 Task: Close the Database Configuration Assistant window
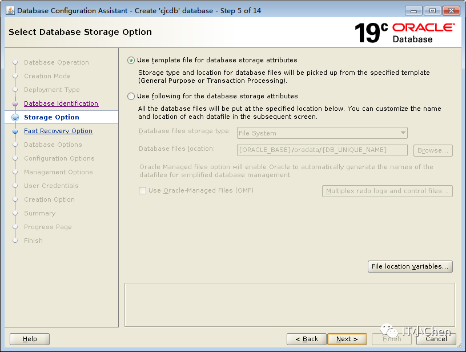point(451,11)
